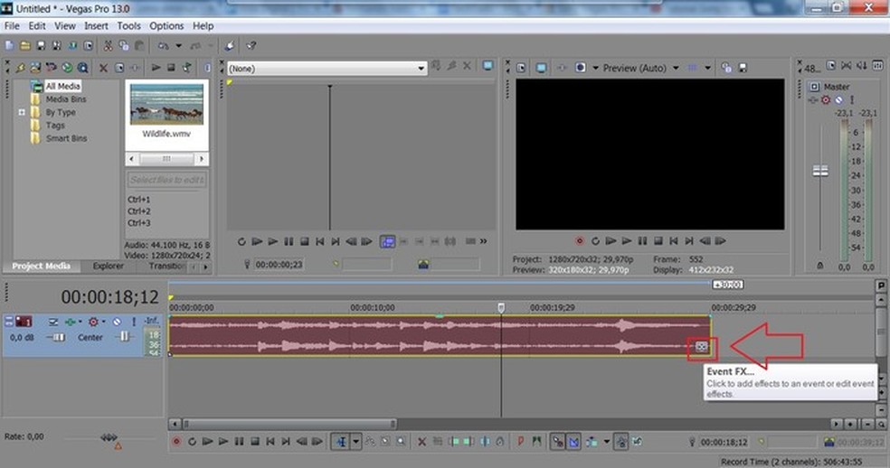This screenshot has height=468, width=890.
Task: Click the Video Preview on External Monitor icon
Action: [x=541, y=68]
